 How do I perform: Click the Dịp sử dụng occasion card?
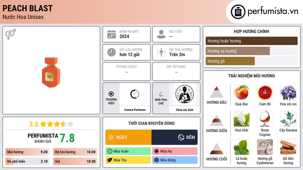176,71
